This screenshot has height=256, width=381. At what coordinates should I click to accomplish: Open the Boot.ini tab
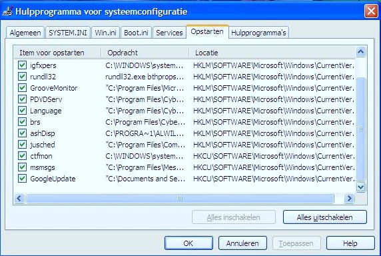pos(136,33)
